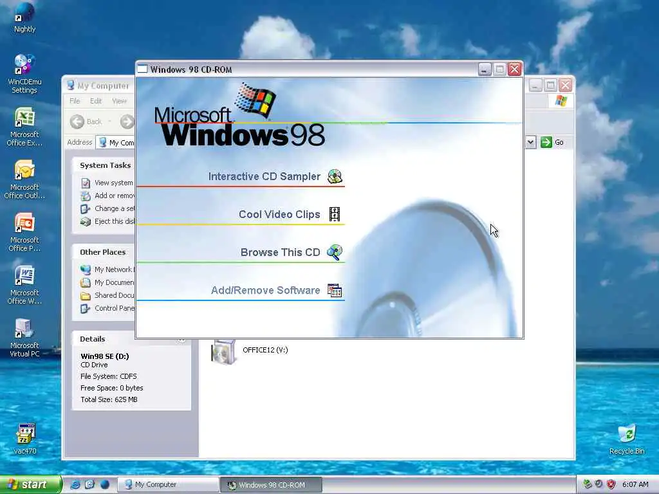Open the Nightly desktop shortcut
The width and height of the screenshot is (659, 494).
[x=24, y=17]
